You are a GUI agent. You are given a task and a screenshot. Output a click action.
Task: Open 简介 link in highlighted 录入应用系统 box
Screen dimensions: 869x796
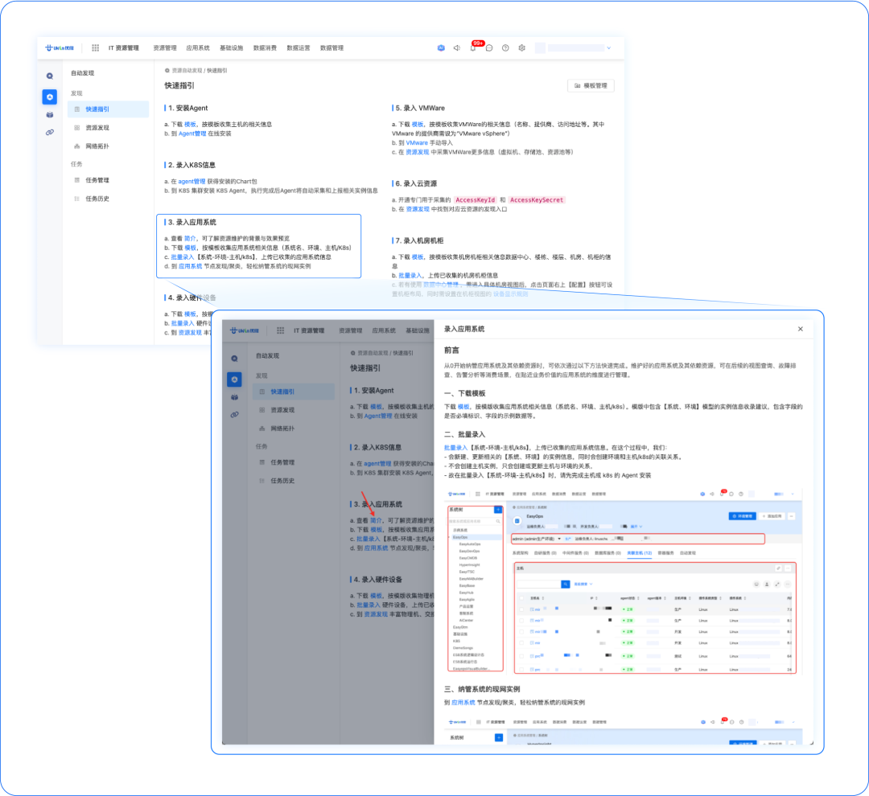[190, 239]
